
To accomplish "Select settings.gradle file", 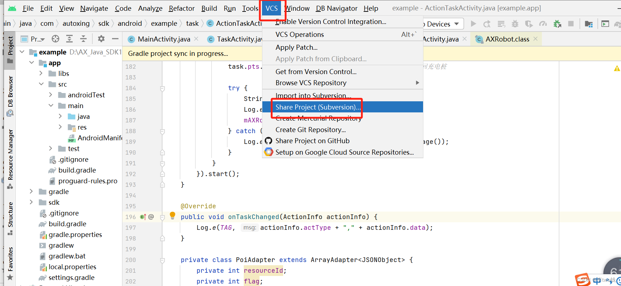I will pyautogui.click(x=72, y=277).
